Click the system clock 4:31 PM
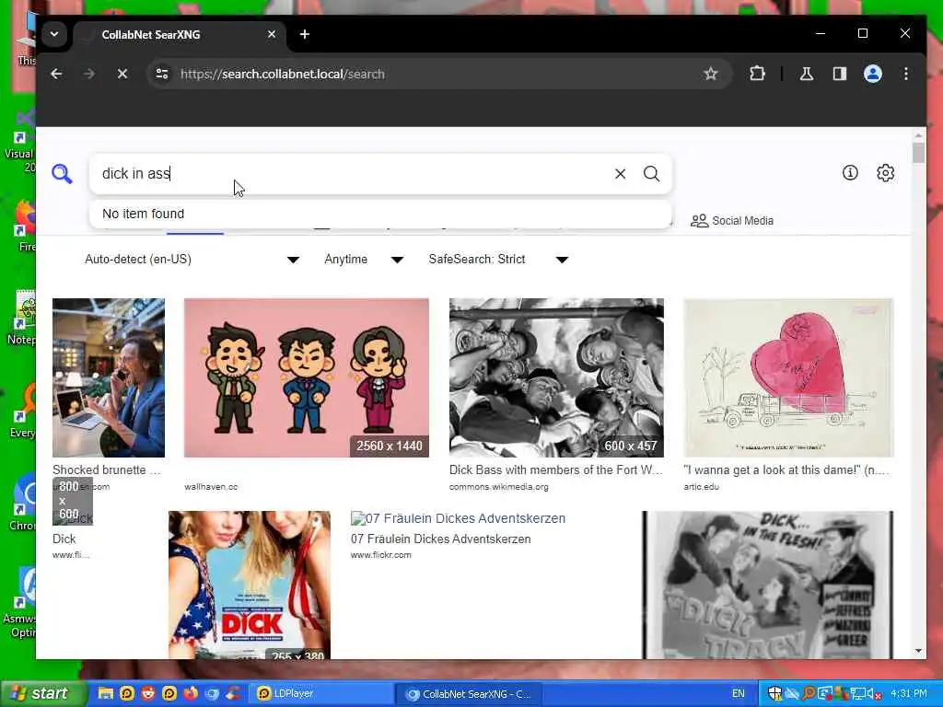Viewport: 943px width, 707px height. (x=908, y=694)
